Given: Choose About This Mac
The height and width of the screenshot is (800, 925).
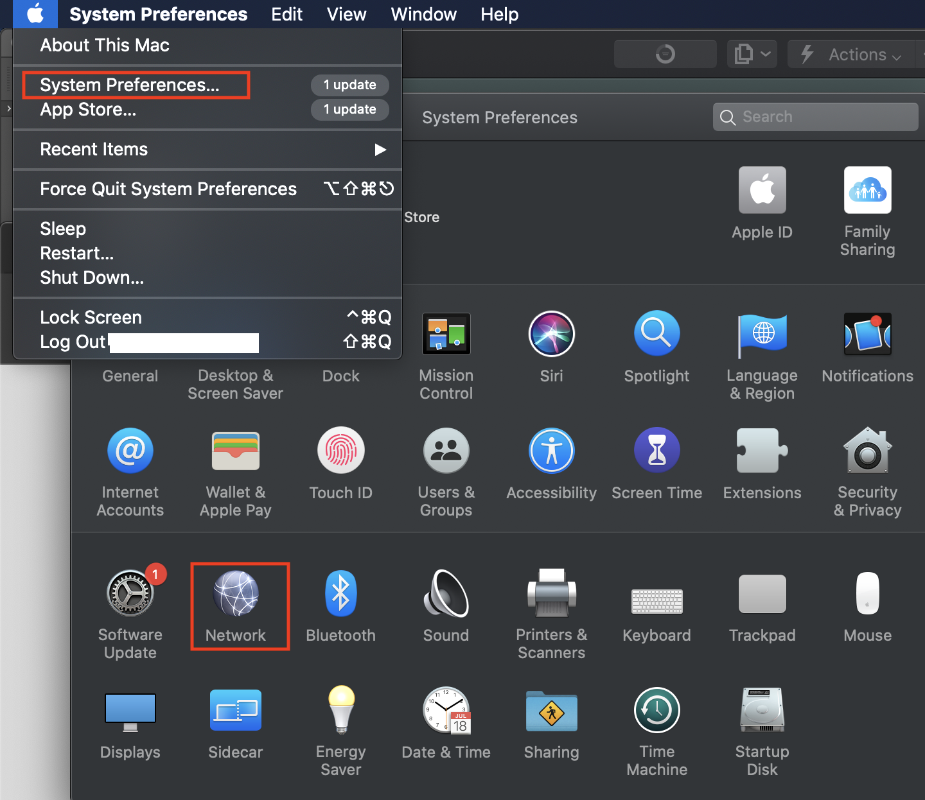Looking at the screenshot, I should click(x=207, y=45).
